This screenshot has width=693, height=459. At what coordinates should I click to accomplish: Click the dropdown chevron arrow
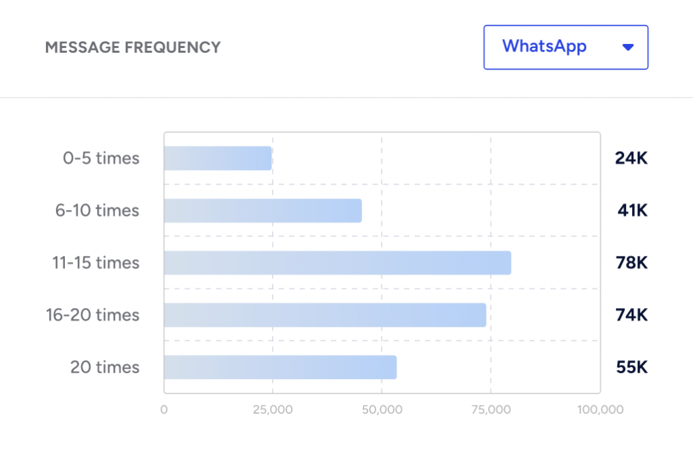(628, 47)
